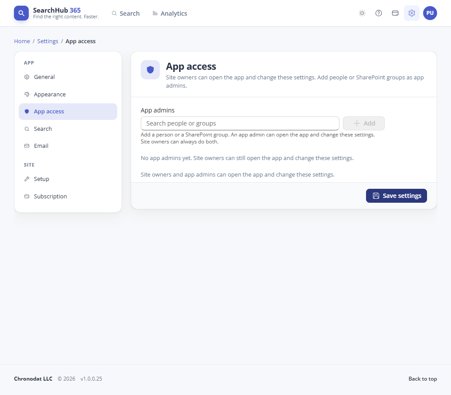Go to Settings breadcrumb link
Viewport: 451px width, 395px height.
(x=48, y=41)
